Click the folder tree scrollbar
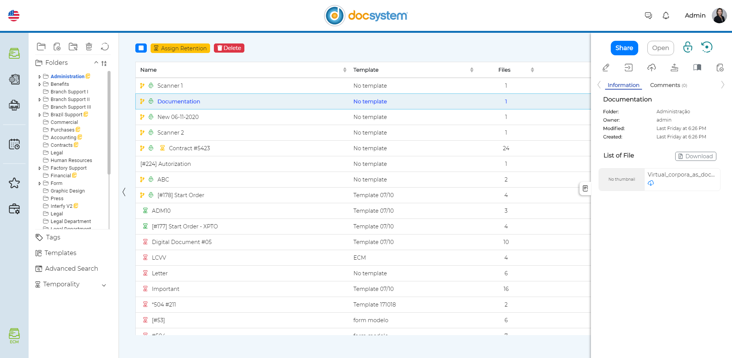Screen dimensions: 732x358 (x=109, y=122)
